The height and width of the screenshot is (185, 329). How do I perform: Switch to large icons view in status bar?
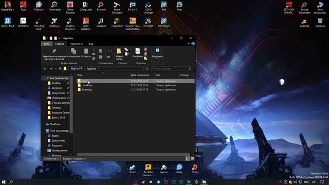click(x=192, y=159)
